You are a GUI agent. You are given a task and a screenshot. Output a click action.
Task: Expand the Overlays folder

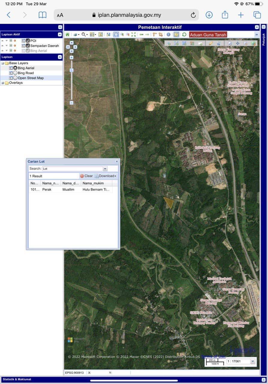tap(3, 83)
